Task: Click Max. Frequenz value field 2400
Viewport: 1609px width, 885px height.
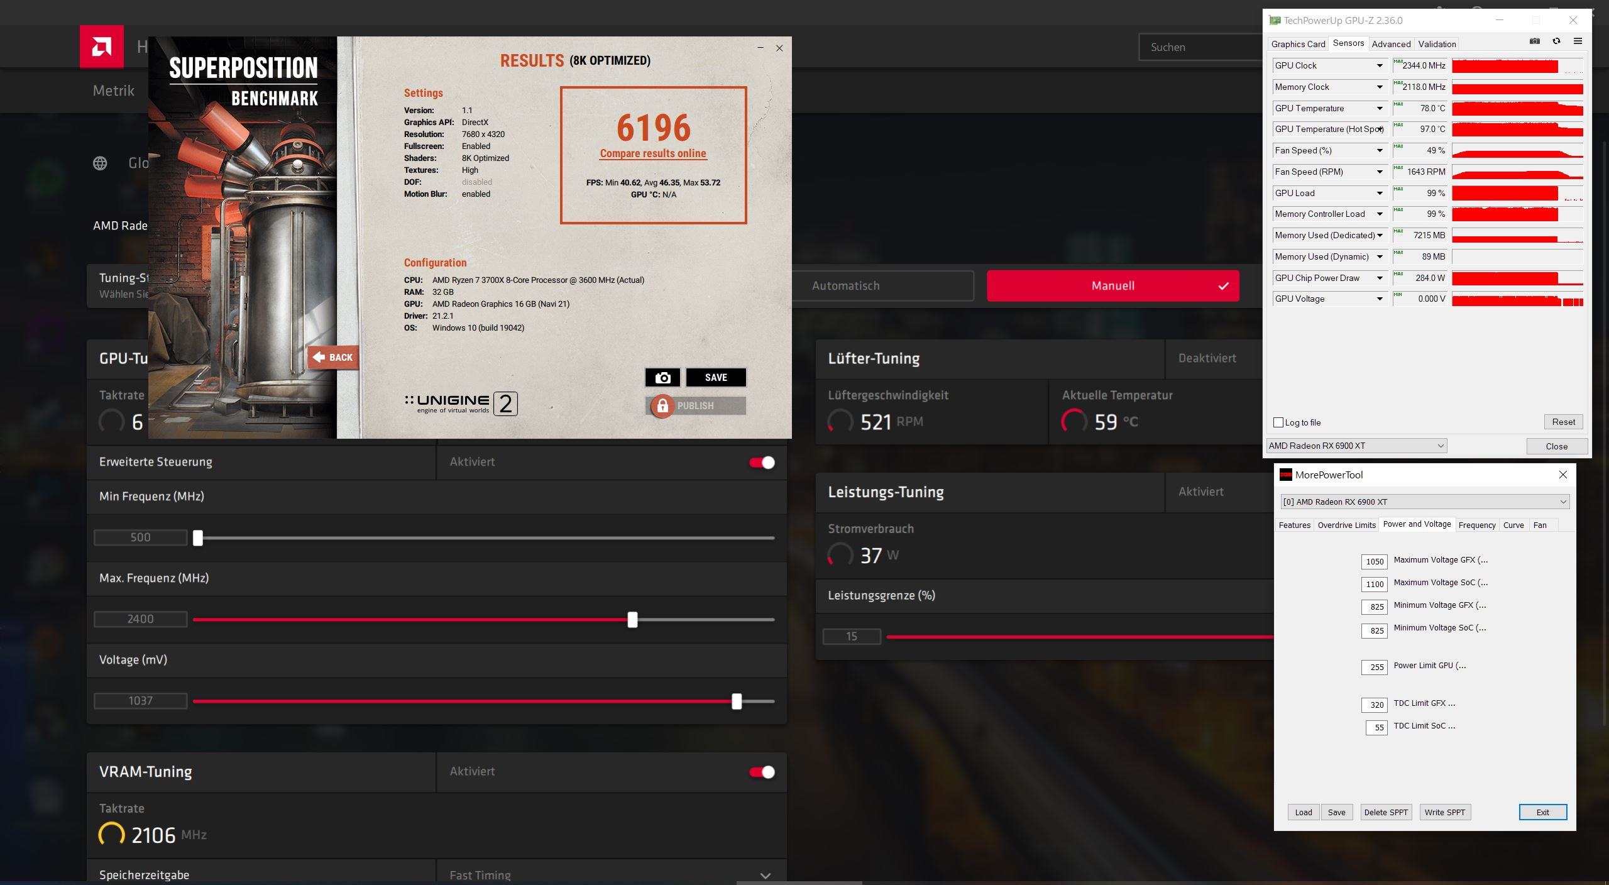Action: 140,619
